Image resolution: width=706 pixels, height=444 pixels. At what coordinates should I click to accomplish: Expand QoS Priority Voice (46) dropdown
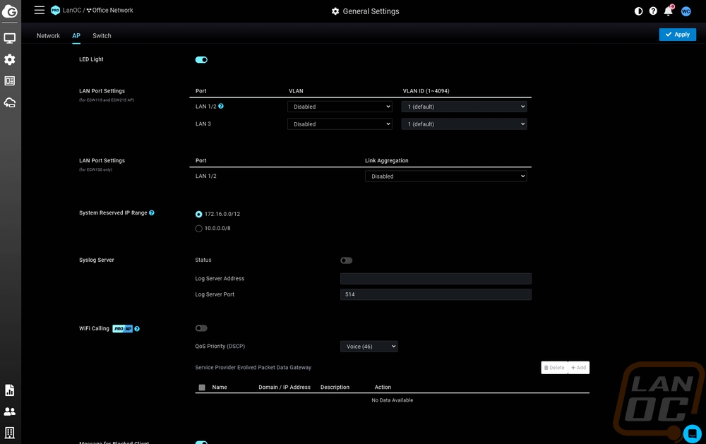pyautogui.click(x=369, y=347)
